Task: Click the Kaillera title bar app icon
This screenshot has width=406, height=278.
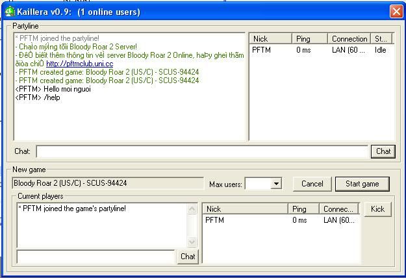Action: 10,12
